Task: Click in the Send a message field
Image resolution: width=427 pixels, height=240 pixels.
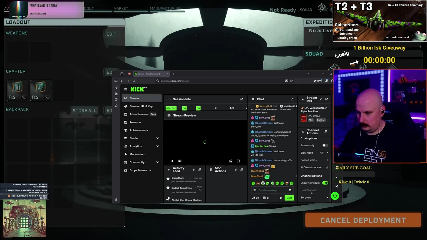Action: 272,190
